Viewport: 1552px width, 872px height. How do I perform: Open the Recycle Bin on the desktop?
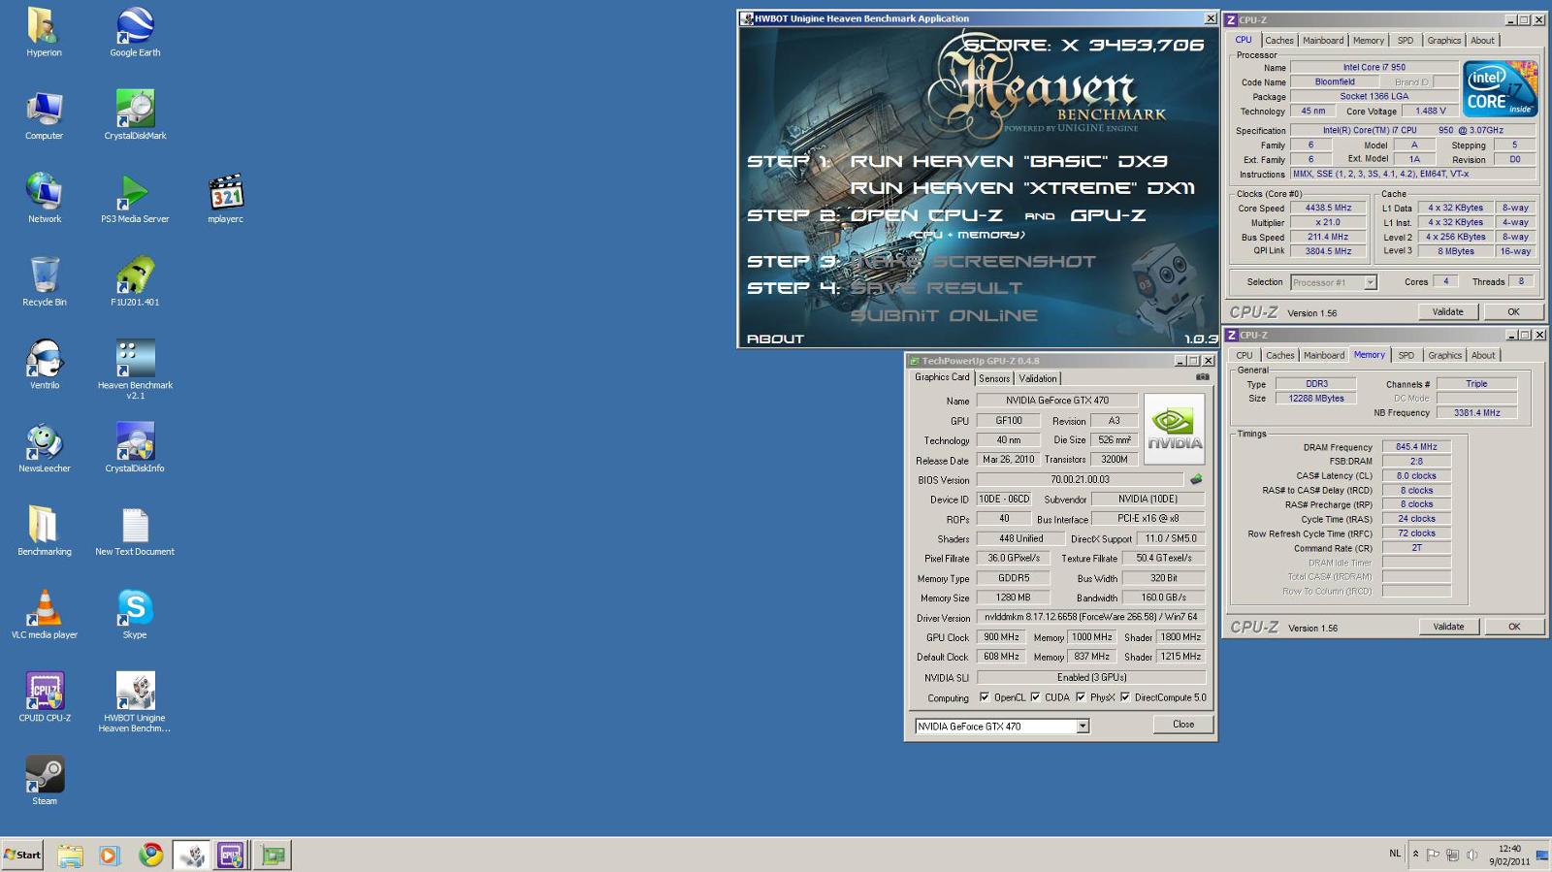(x=44, y=282)
